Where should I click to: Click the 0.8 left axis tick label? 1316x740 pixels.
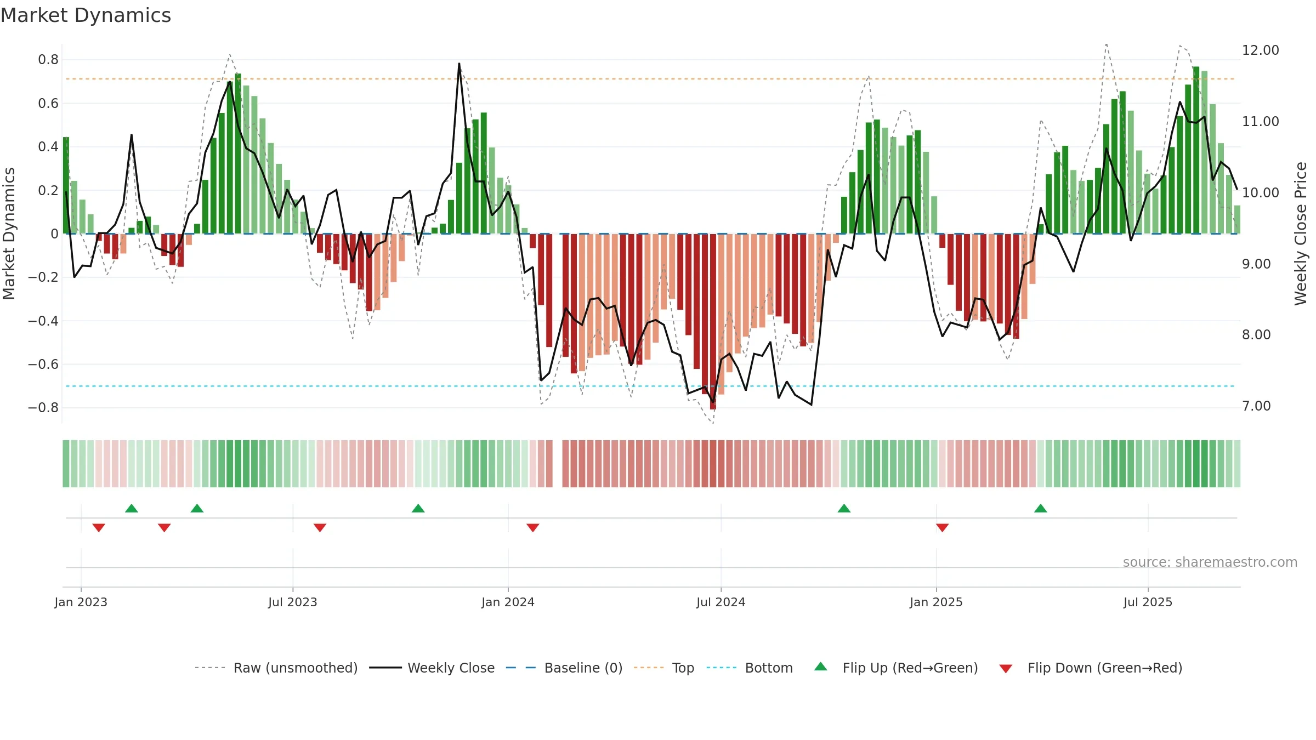tap(48, 60)
